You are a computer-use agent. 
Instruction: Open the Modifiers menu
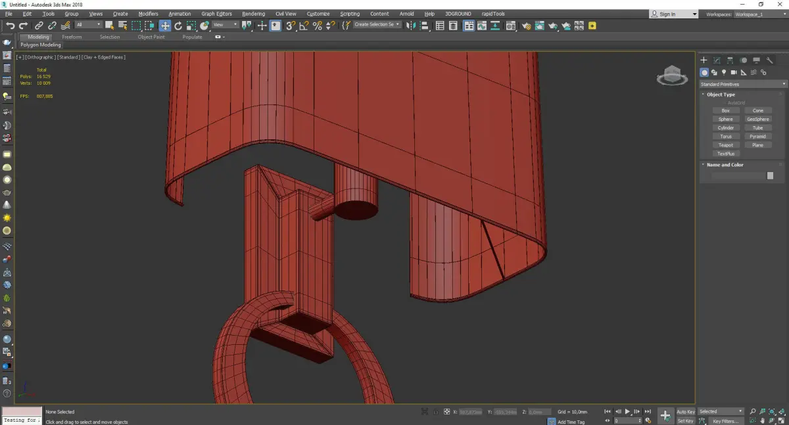point(148,14)
